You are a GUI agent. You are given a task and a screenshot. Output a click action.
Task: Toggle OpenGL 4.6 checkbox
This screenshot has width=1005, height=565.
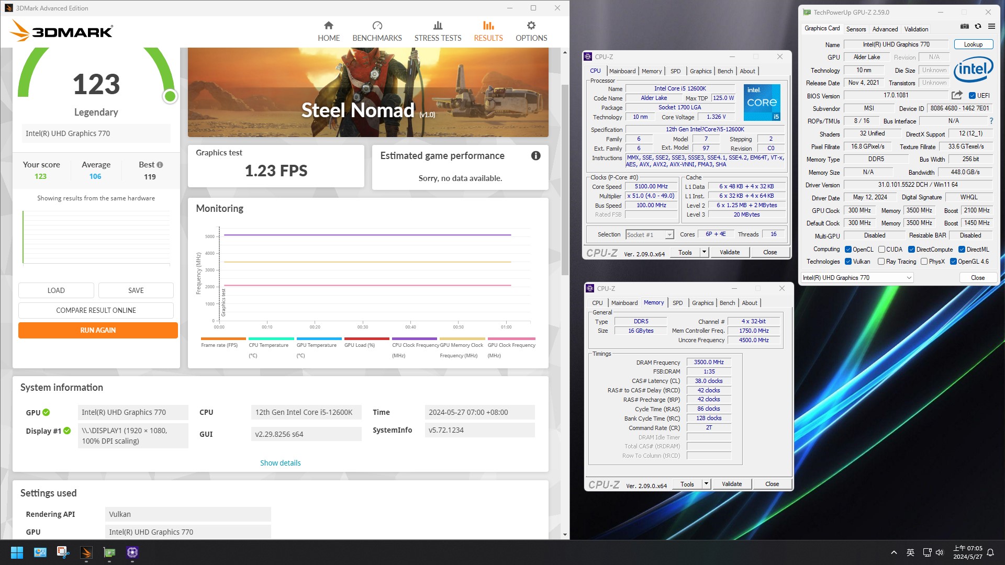[x=953, y=262]
